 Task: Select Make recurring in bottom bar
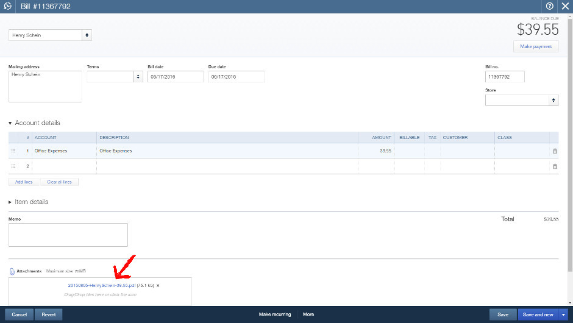click(x=275, y=314)
